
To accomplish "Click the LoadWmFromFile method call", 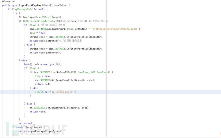I will [x=61, y=72].
